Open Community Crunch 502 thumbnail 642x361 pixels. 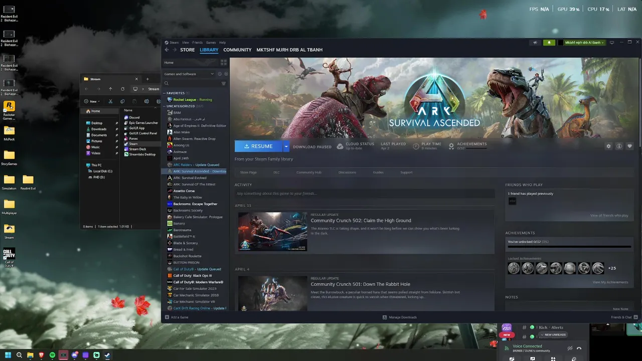(272, 232)
